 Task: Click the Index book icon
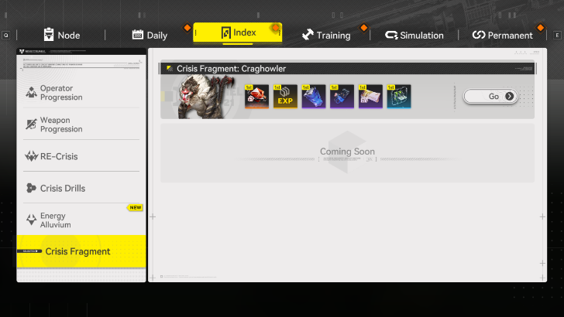pyautogui.click(x=225, y=32)
